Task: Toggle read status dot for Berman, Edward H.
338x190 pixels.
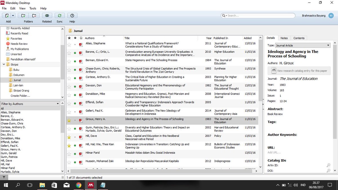Action: click(x=75, y=61)
